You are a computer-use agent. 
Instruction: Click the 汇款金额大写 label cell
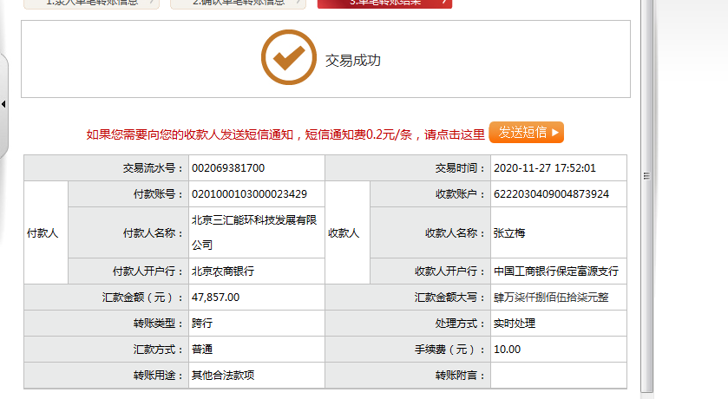(x=408, y=298)
